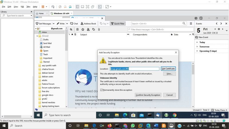Filter unread messages with bookmark icon

[x=77, y=29]
